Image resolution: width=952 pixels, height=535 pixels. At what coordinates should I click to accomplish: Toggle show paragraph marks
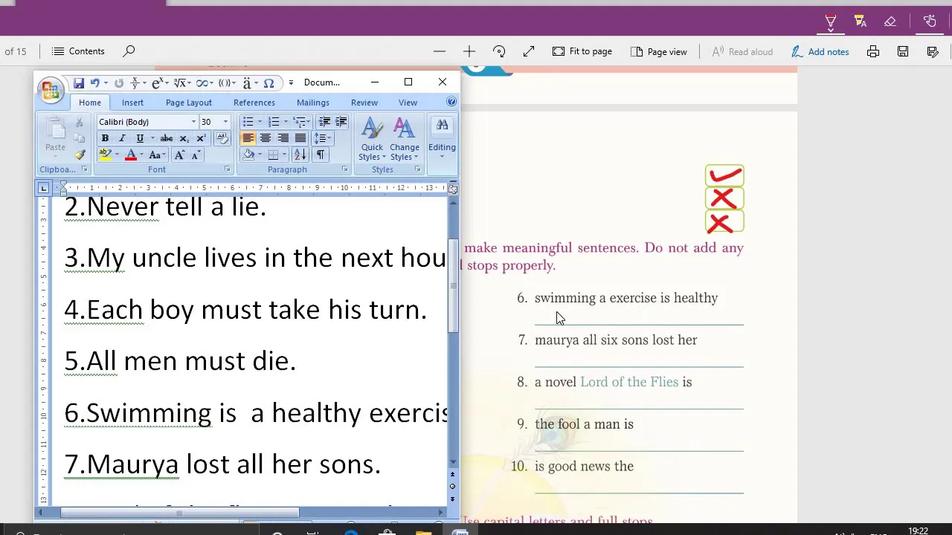point(321,155)
